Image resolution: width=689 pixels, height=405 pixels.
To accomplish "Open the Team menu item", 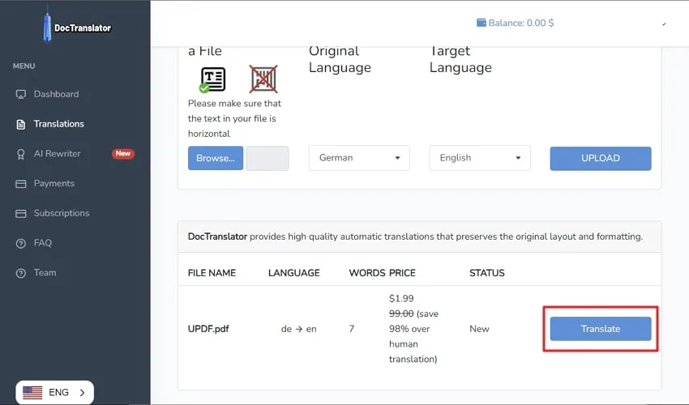I will click(45, 273).
